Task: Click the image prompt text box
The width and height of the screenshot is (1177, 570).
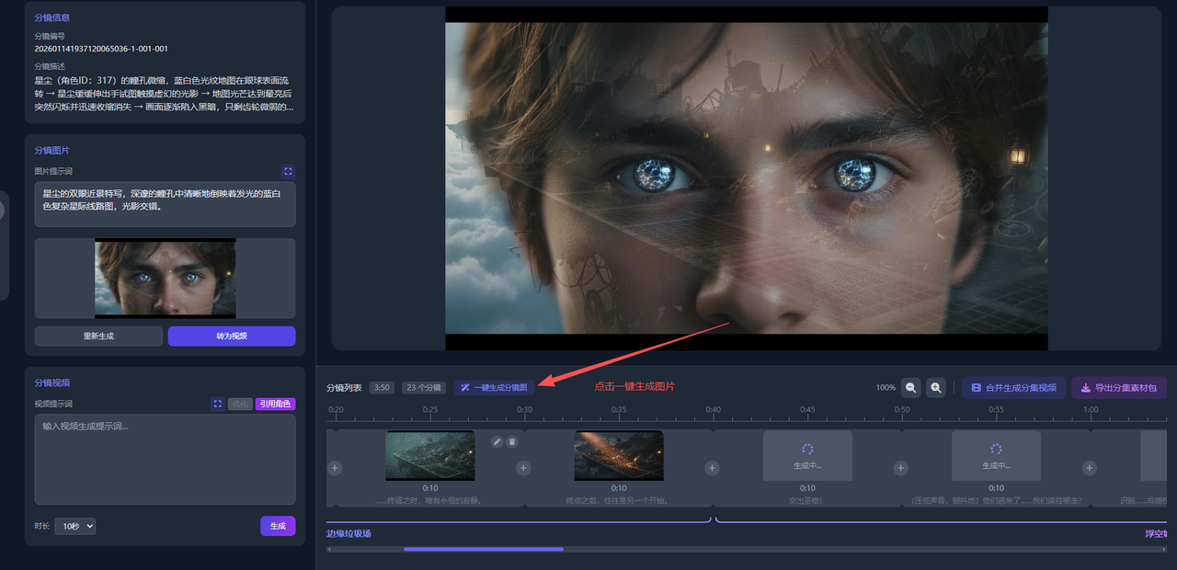Action: pyautogui.click(x=165, y=204)
